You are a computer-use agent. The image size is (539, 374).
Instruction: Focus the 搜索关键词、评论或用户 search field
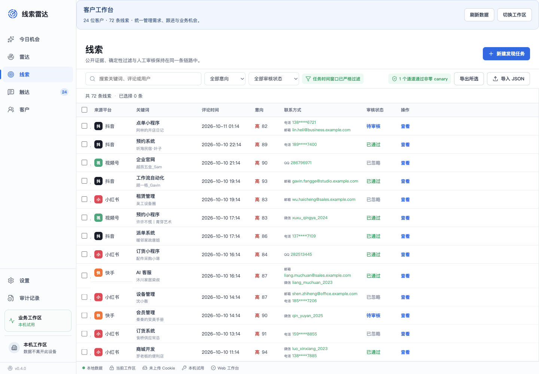click(x=143, y=79)
